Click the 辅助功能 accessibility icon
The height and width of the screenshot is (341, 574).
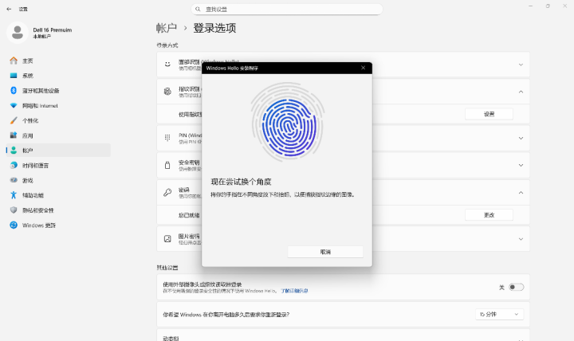[x=14, y=195]
